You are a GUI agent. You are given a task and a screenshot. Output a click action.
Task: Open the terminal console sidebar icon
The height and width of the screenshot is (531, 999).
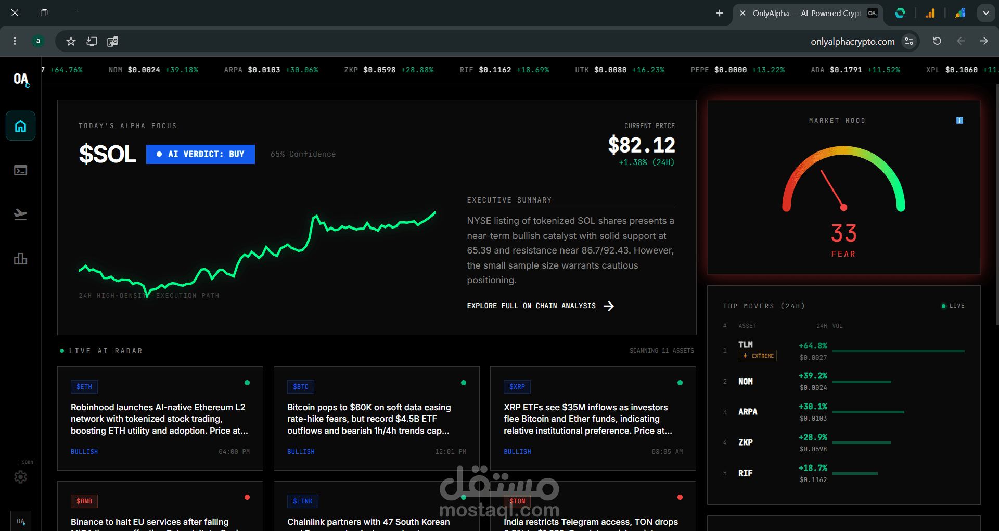point(20,170)
